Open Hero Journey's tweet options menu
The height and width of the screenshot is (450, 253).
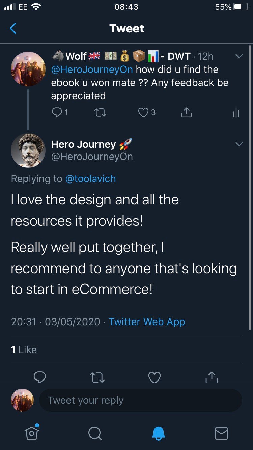click(x=239, y=144)
